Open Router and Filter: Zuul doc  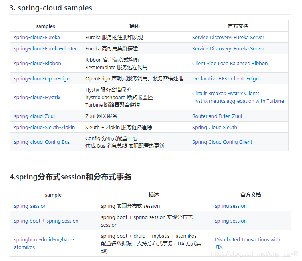[217, 116]
